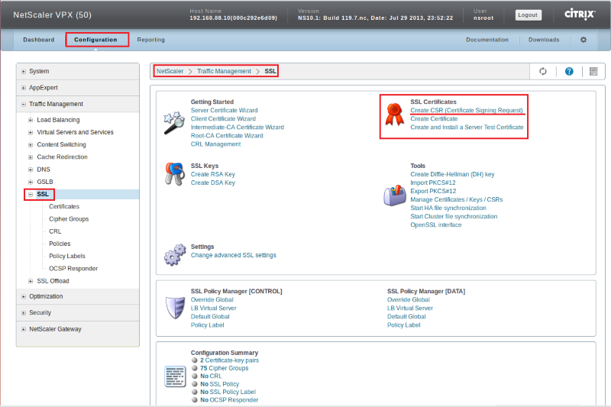This screenshot has width=611, height=407.
Task: Click LB Virtual Server under SSL Policy Manager [DATA]
Action: click(410, 308)
